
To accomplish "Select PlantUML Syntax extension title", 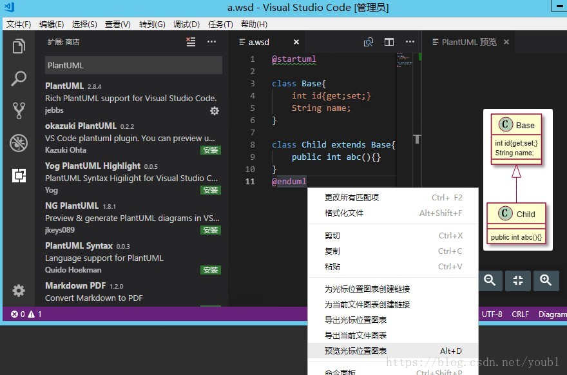I will (79, 246).
